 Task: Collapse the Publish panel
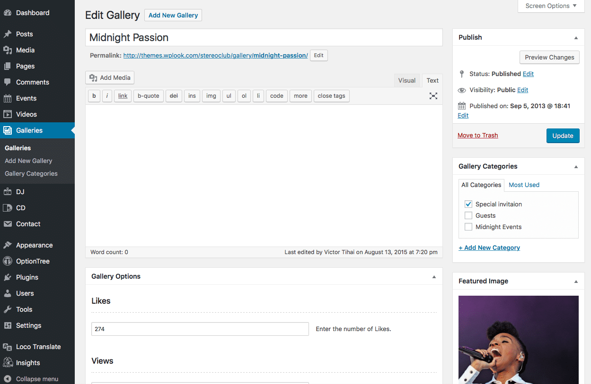click(576, 37)
